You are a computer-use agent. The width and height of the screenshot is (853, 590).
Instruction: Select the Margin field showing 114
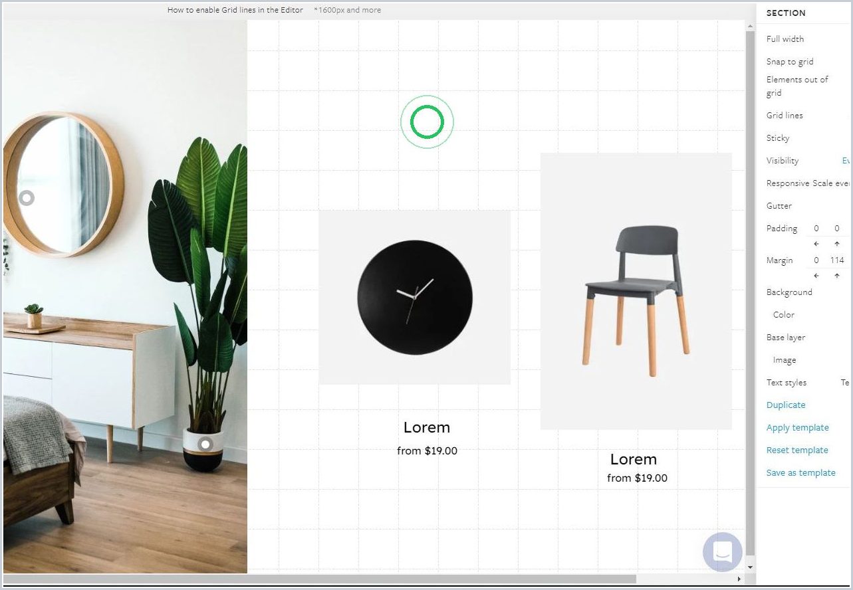pyautogui.click(x=837, y=260)
